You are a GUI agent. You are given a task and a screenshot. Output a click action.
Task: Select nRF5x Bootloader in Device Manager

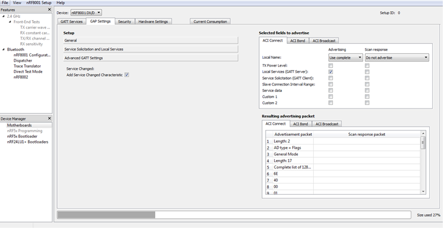(22, 136)
